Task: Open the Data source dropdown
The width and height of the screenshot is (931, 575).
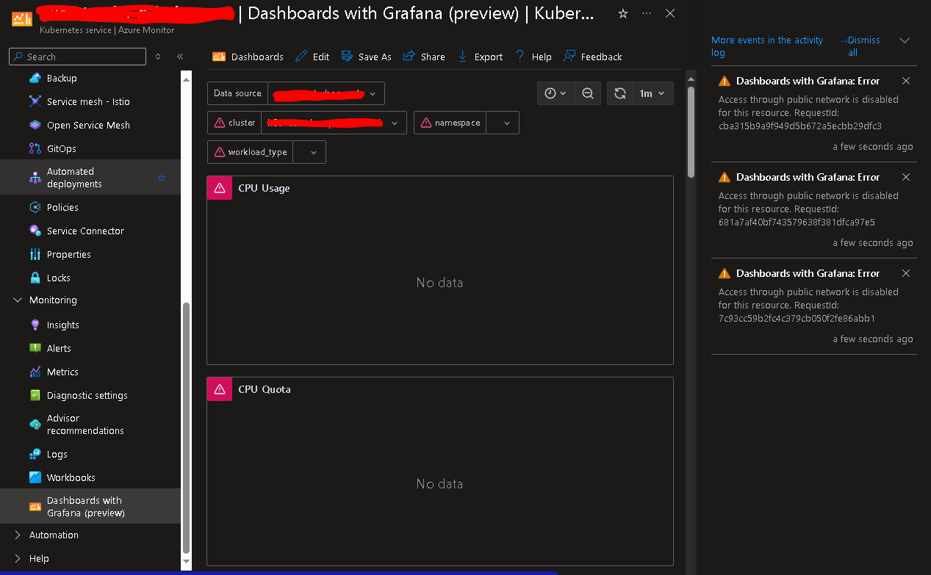Action: click(326, 93)
